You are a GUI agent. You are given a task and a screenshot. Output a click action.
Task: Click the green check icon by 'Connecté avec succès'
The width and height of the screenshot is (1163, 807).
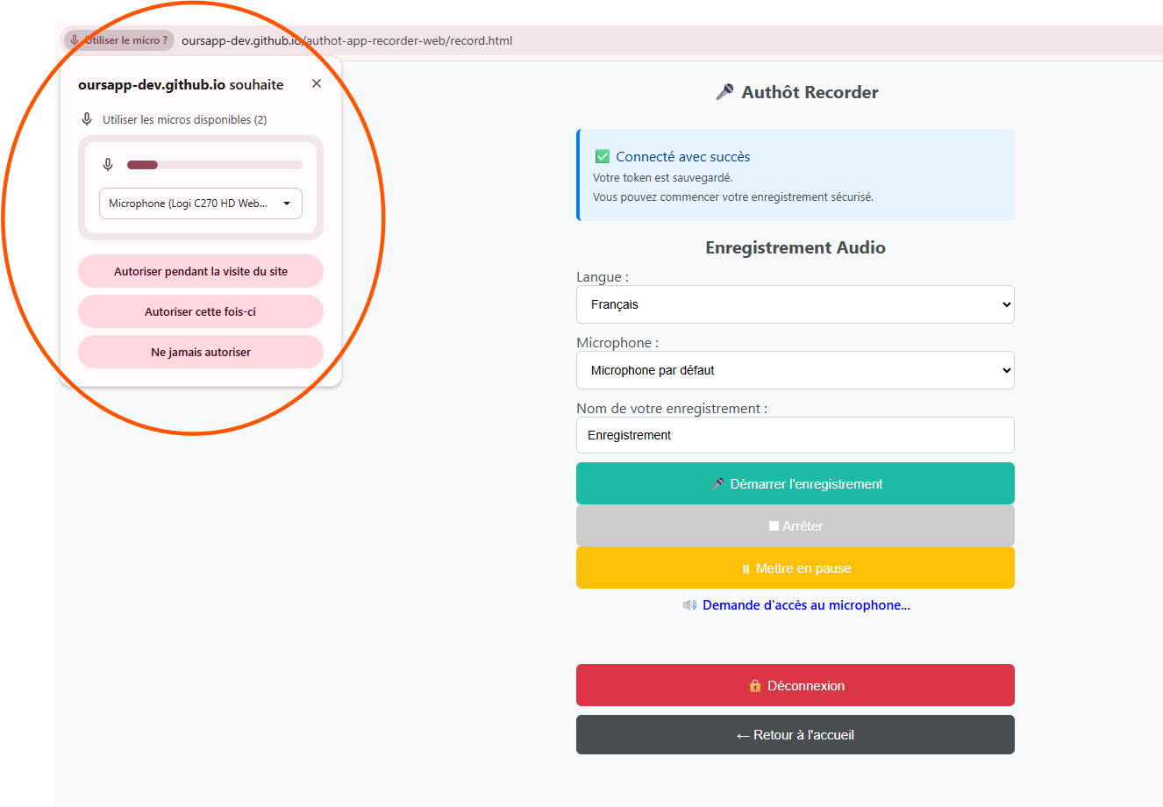tap(603, 156)
